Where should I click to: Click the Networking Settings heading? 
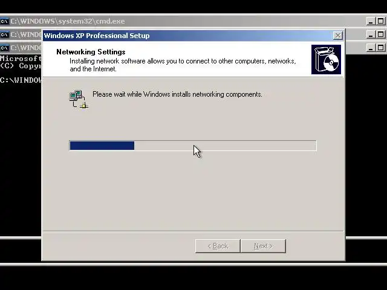[91, 52]
